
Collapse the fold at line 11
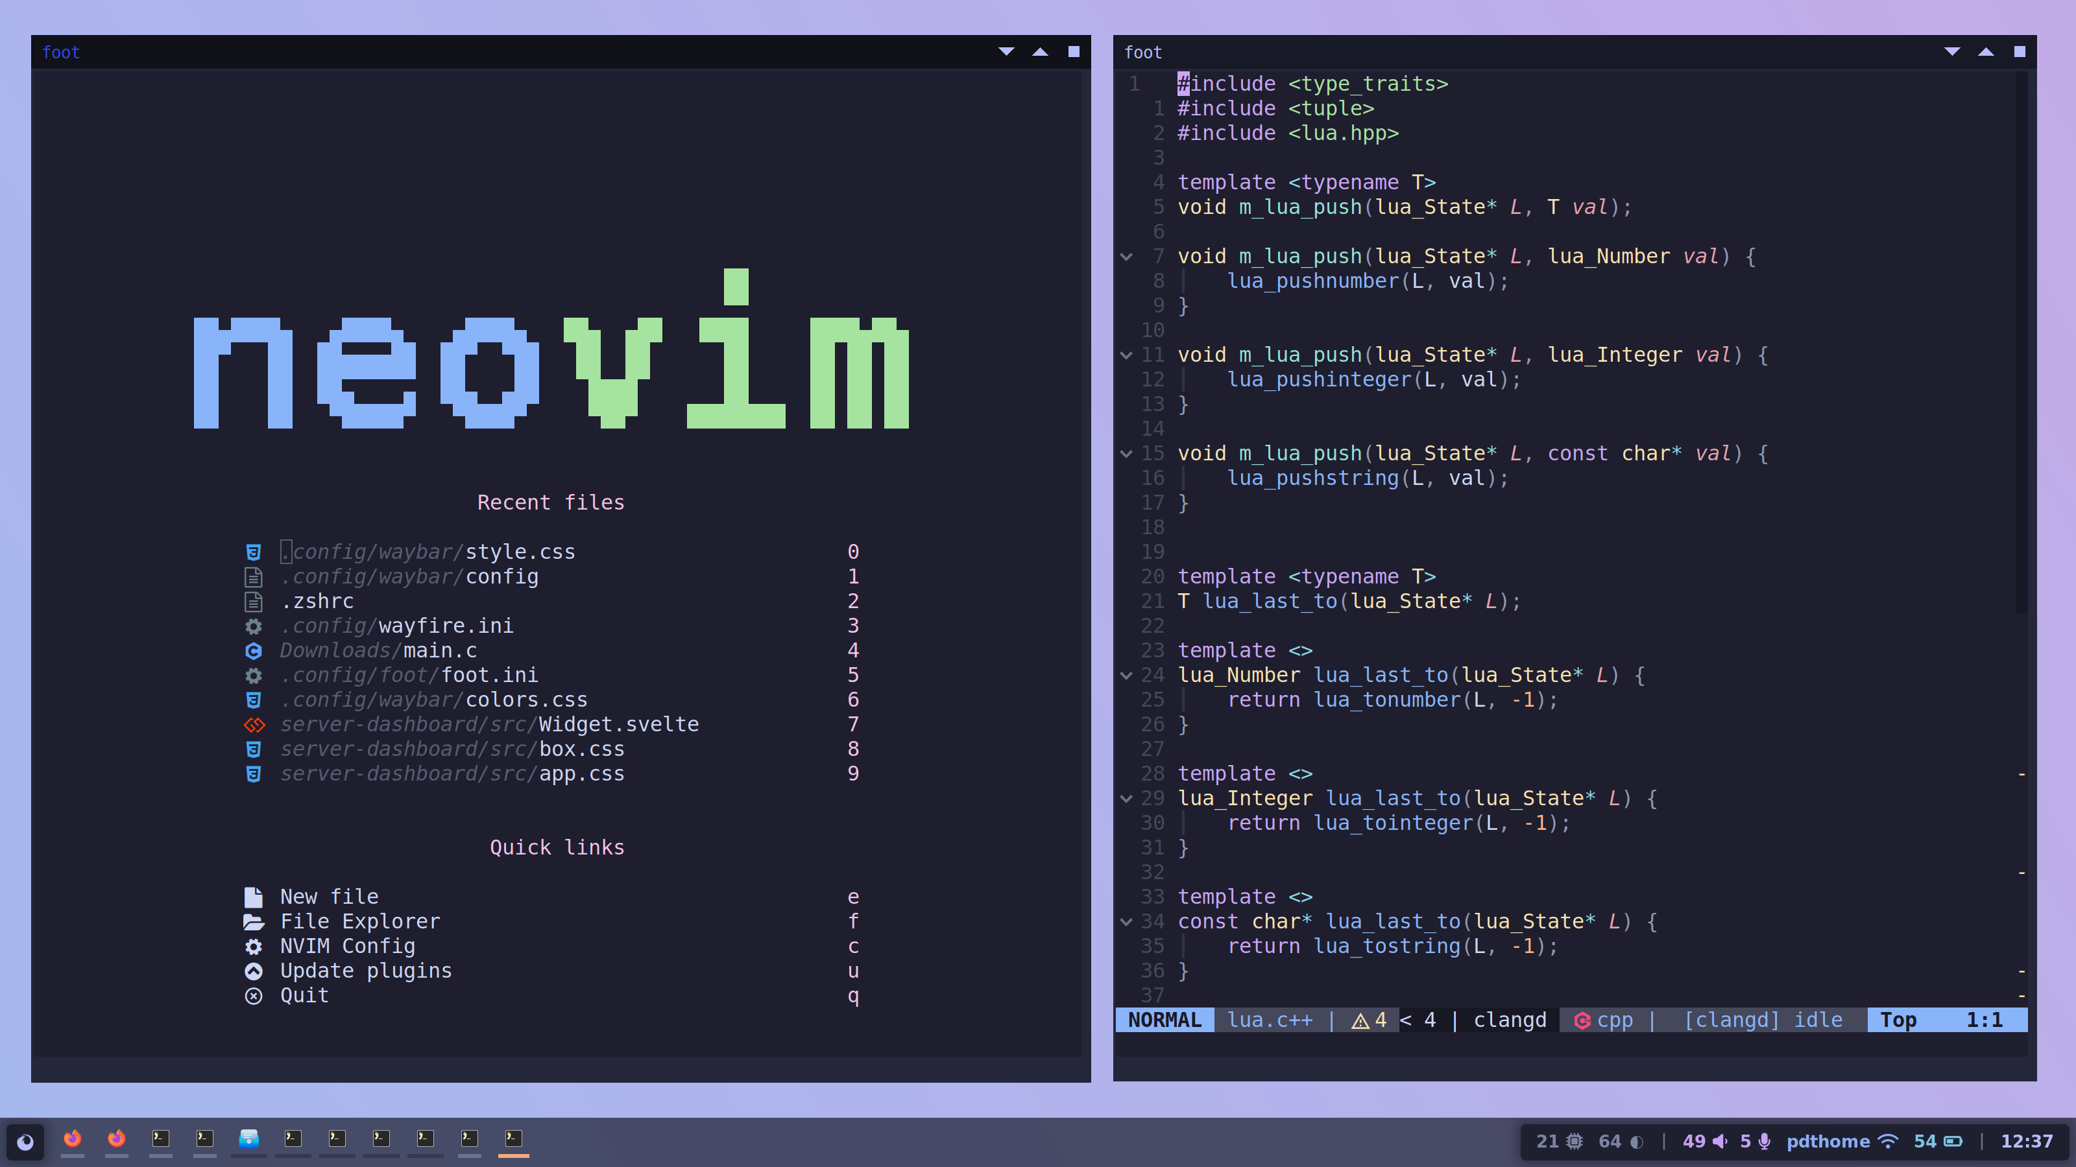click(x=1127, y=355)
